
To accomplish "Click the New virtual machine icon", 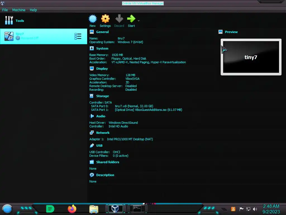I will (93, 19).
